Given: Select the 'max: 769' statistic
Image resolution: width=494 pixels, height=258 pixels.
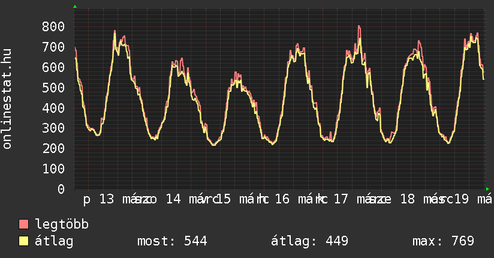Looking at the screenshot, I should tap(443, 242).
